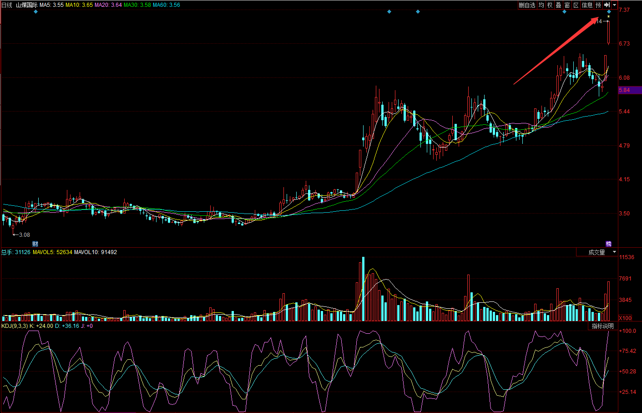Click the +50.28 KDJ axis label

628,372
